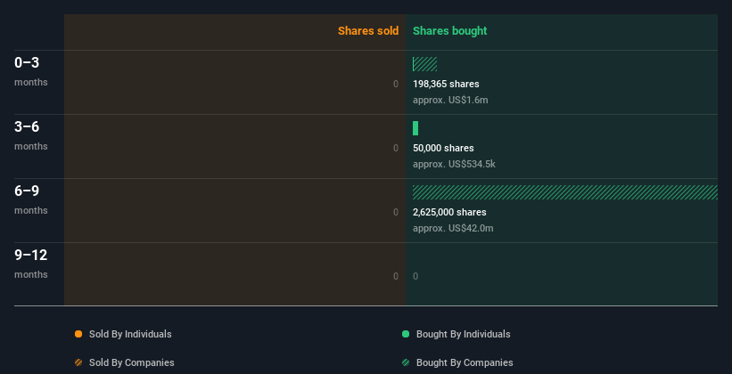Click the Sold By Companies legend label

pos(132,362)
